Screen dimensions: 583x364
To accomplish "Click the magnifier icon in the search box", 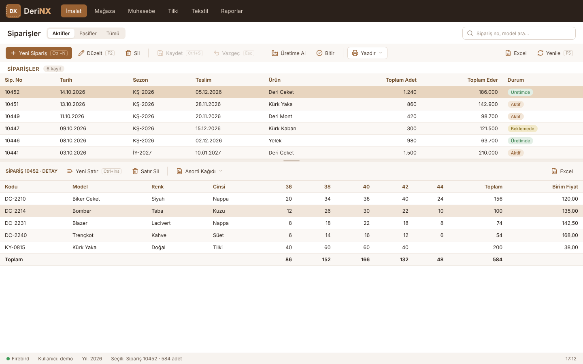I will point(470,33).
